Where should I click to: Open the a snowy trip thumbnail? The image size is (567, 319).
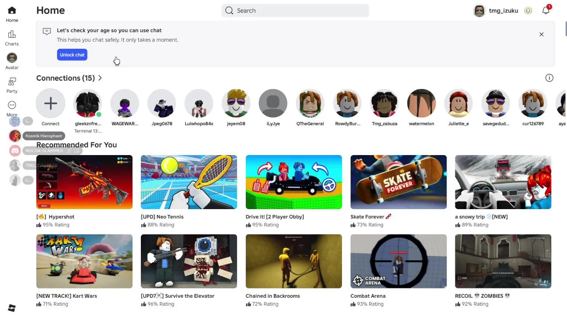click(503, 182)
